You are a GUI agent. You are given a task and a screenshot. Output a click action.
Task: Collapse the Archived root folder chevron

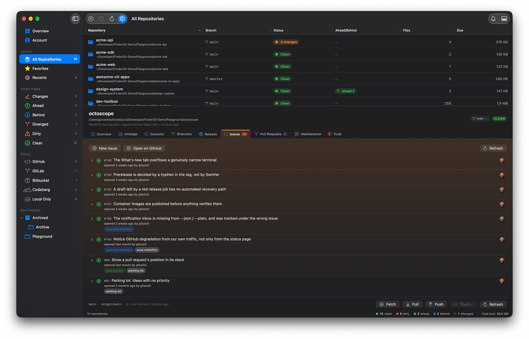click(x=21, y=218)
